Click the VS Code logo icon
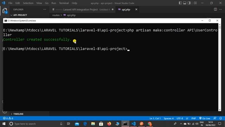 pos(4,3)
